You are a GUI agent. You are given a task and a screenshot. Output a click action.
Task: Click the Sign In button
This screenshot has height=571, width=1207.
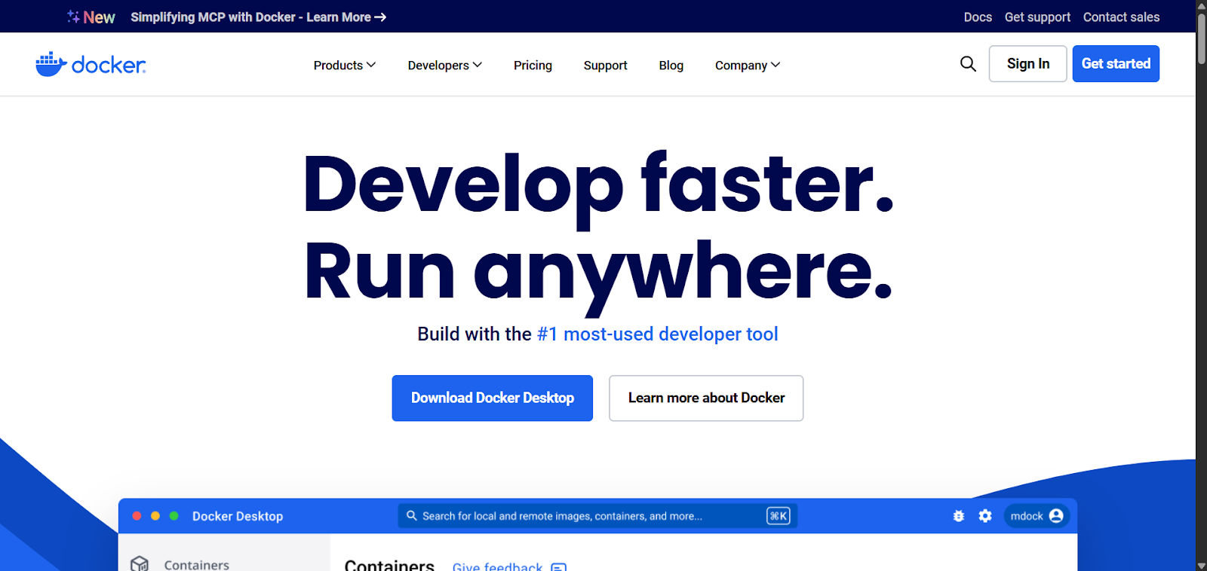(x=1027, y=64)
